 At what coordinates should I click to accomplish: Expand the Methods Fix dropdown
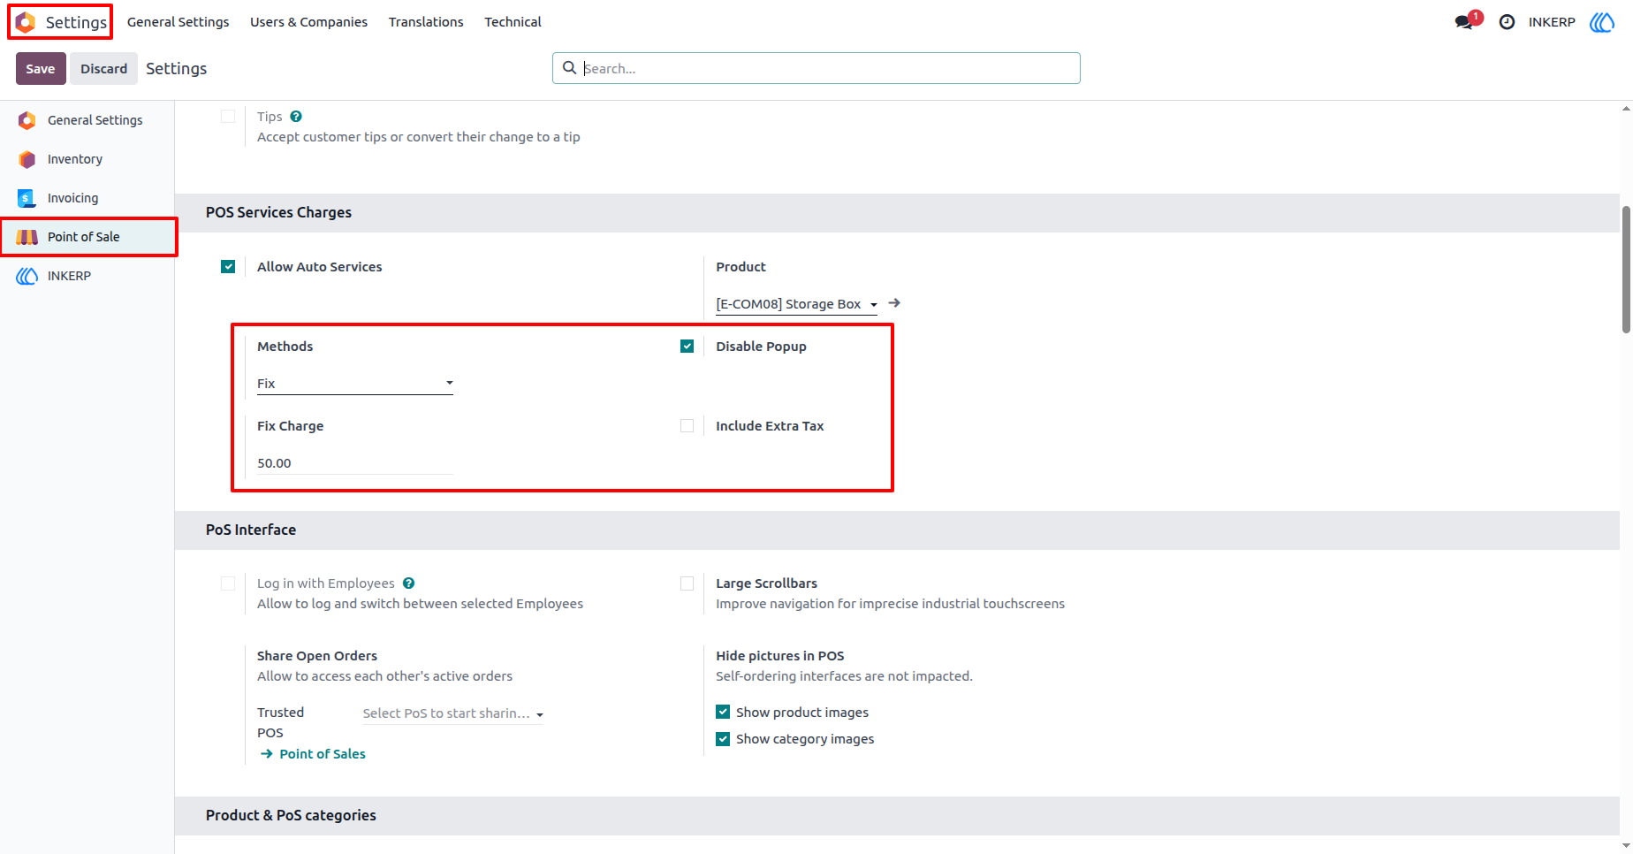click(x=355, y=384)
